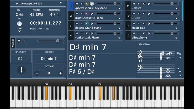Mute the Celesta track
The image size is (194, 109).
click(x=134, y=4)
